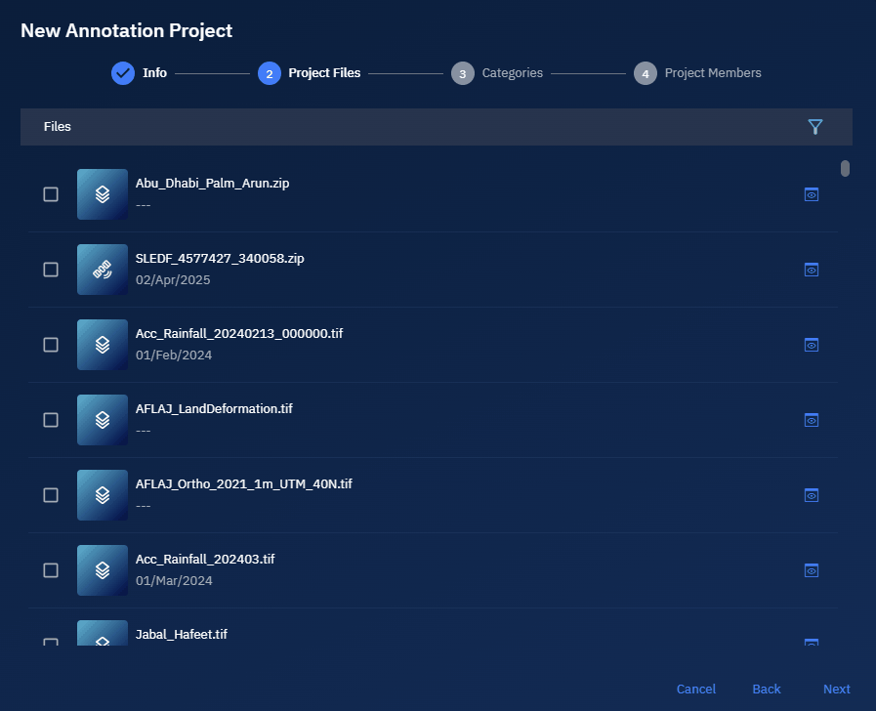The height and width of the screenshot is (711, 876).
Task: Click the file list scrollbar thumb
Action: click(x=845, y=168)
